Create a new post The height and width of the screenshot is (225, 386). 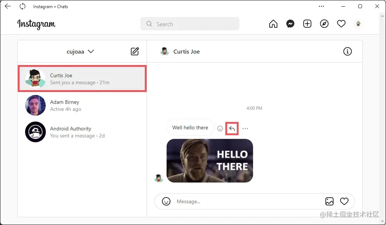coord(307,24)
